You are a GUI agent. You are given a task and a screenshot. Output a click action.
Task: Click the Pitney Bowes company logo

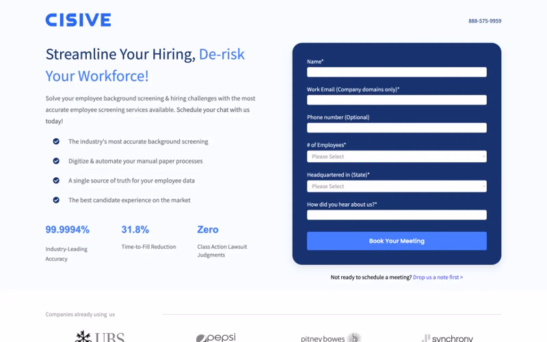point(331,338)
